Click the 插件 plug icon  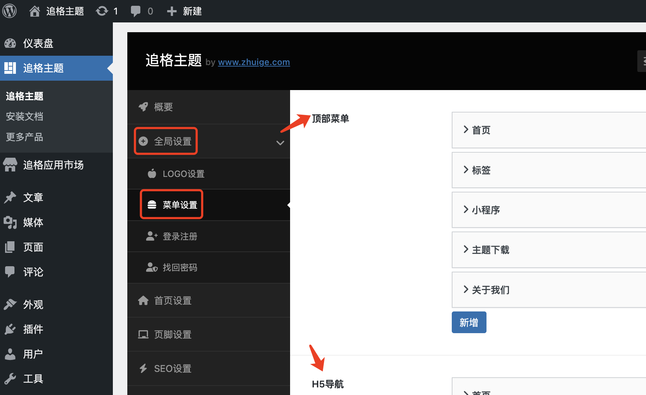(10, 329)
